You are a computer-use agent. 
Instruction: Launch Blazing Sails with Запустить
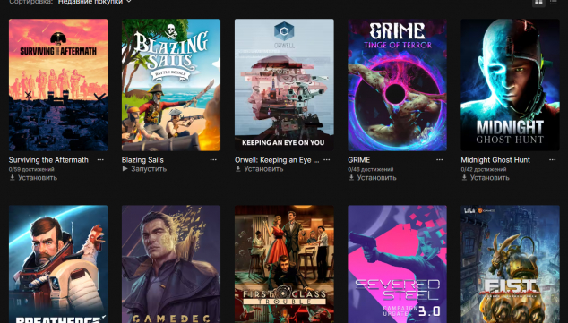[x=144, y=169]
